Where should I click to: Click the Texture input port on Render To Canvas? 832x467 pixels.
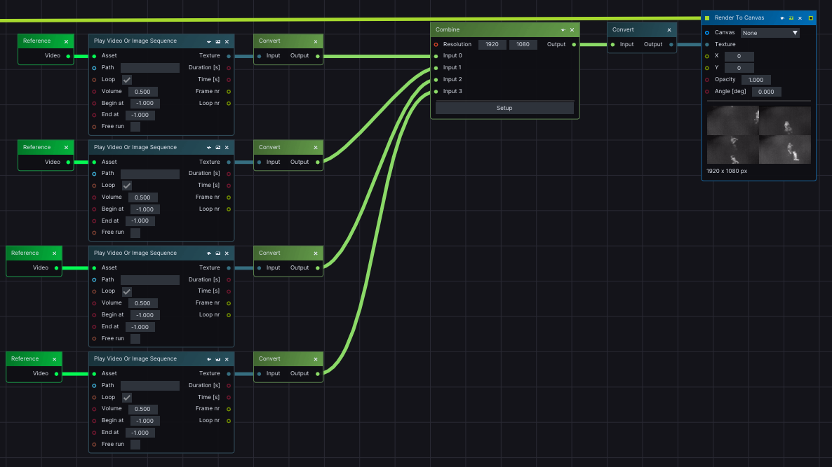(707, 44)
